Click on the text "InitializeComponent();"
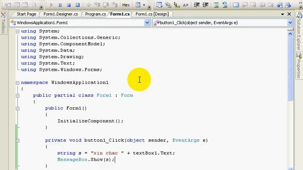303x170 pixels. (x=90, y=121)
